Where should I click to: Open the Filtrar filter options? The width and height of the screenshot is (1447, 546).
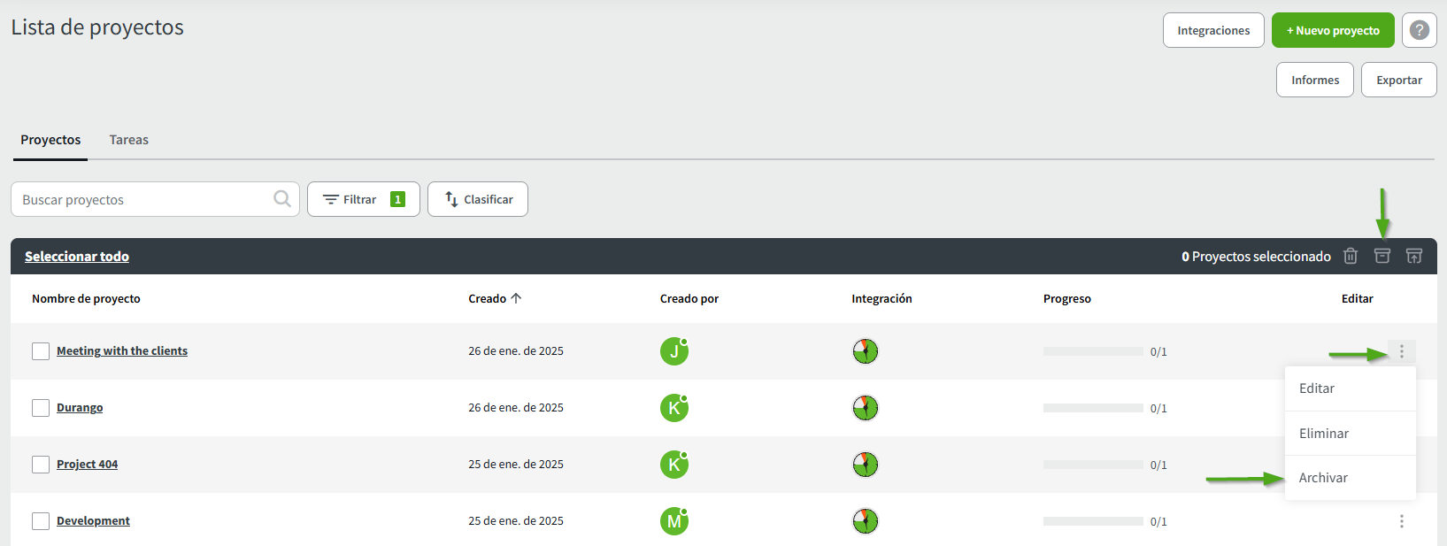[x=363, y=199]
